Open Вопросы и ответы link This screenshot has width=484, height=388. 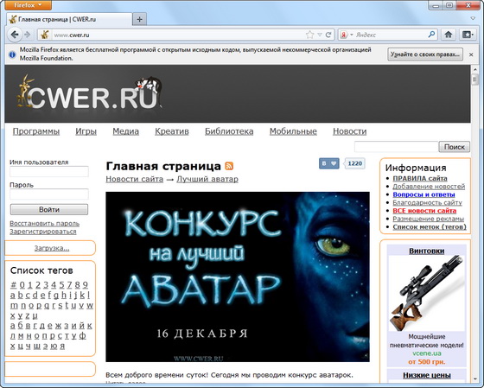423,194
